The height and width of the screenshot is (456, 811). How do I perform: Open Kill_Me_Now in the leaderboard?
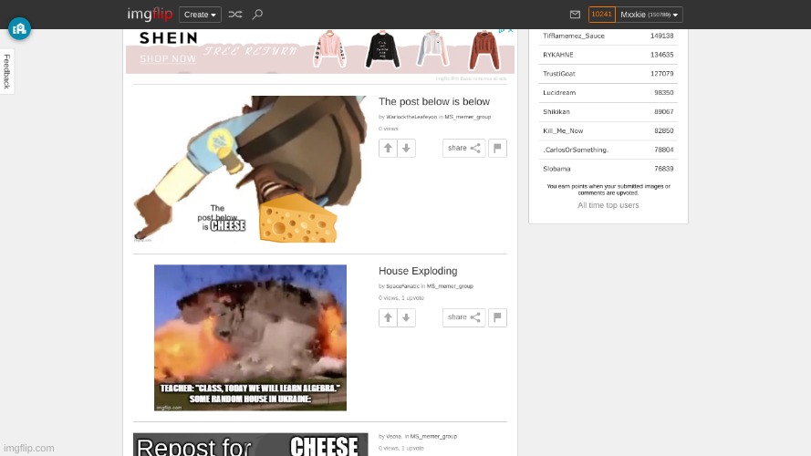pyautogui.click(x=563, y=130)
